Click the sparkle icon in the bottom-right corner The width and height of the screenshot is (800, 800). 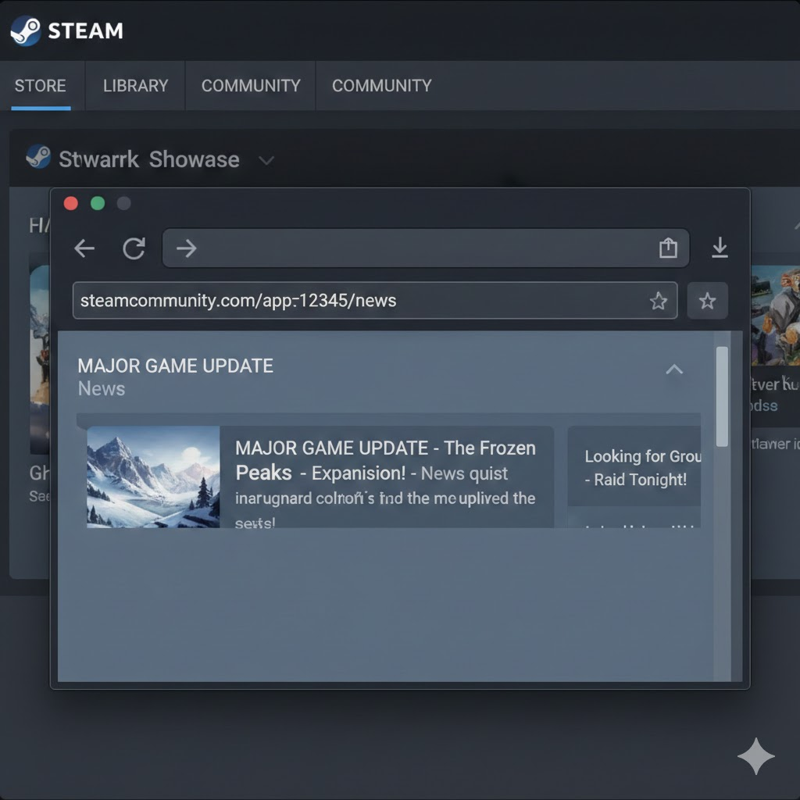click(755, 757)
